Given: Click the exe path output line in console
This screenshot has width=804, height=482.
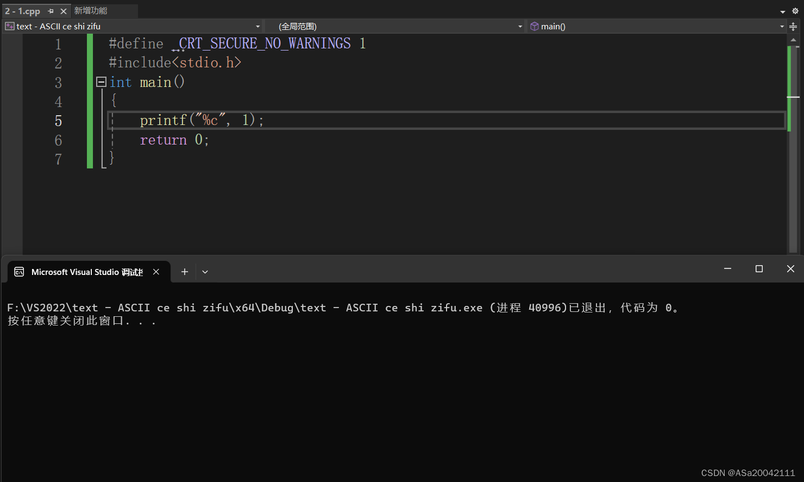Looking at the screenshot, I should [x=343, y=308].
